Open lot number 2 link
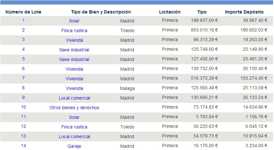The image size is (274, 150). [23, 30]
